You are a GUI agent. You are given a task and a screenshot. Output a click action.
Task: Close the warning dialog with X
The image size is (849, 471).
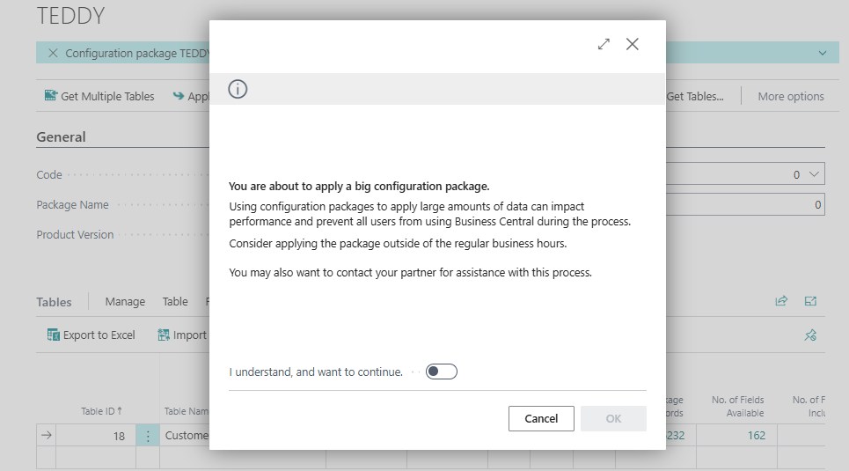pos(633,44)
